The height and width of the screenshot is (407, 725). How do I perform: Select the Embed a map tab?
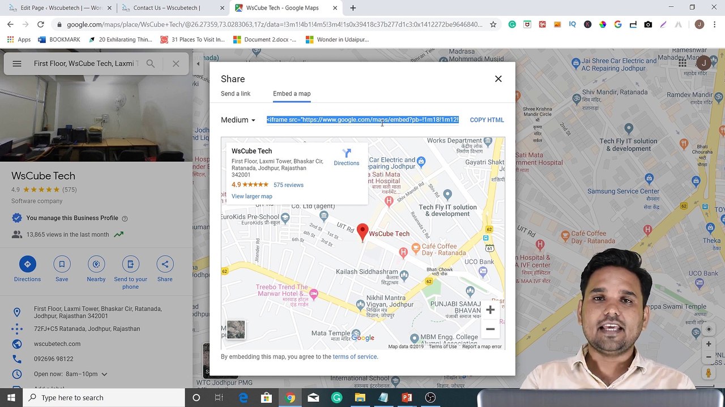pyautogui.click(x=292, y=94)
